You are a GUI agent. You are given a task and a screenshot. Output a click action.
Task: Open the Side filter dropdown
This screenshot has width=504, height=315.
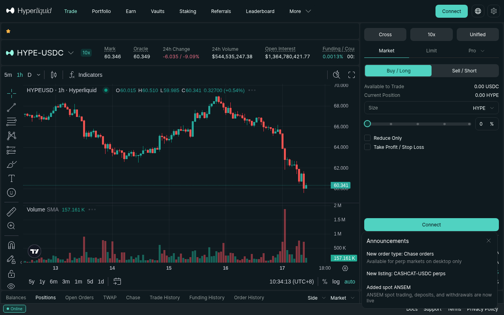tap(317, 298)
